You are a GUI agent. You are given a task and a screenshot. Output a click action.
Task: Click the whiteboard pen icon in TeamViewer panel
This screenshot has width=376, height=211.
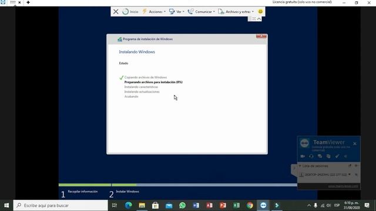point(337,156)
